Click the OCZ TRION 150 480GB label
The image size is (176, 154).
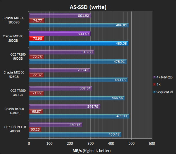click(x=15, y=129)
